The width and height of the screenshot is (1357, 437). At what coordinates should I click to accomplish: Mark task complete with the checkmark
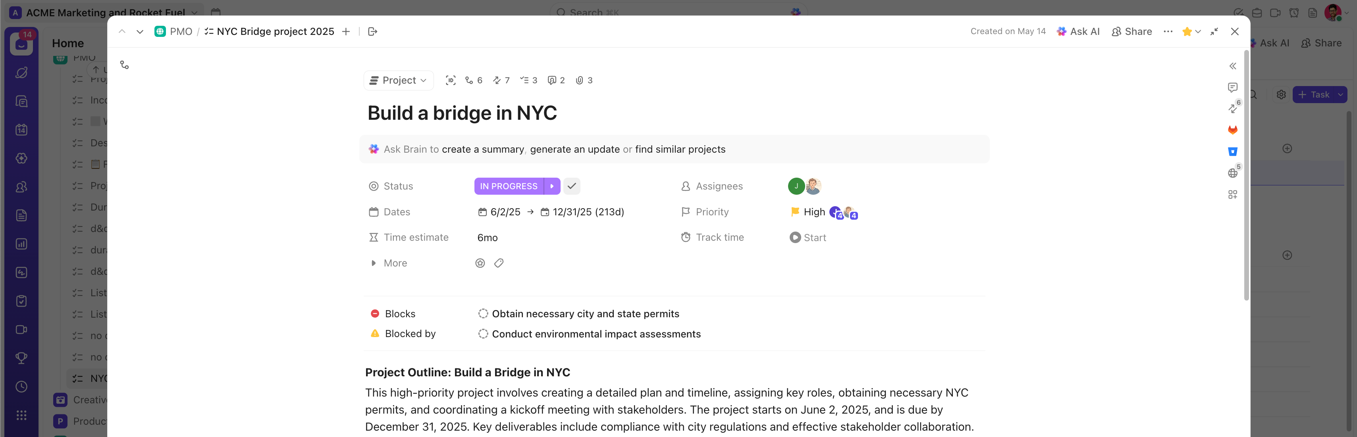pyautogui.click(x=572, y=186)
